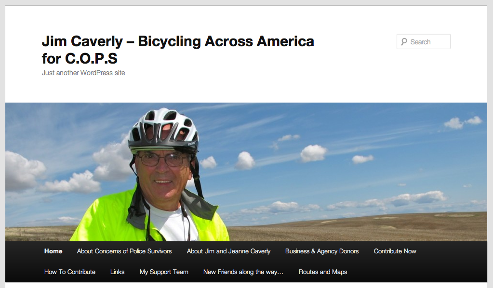
Task: Click the Just another WordPress site tagline
Action: [83, 73]
